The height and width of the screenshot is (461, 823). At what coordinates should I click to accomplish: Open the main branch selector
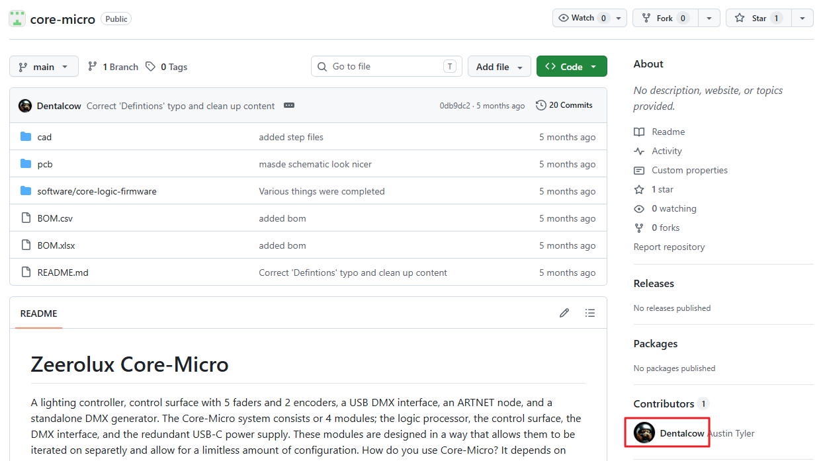[44, 67]
